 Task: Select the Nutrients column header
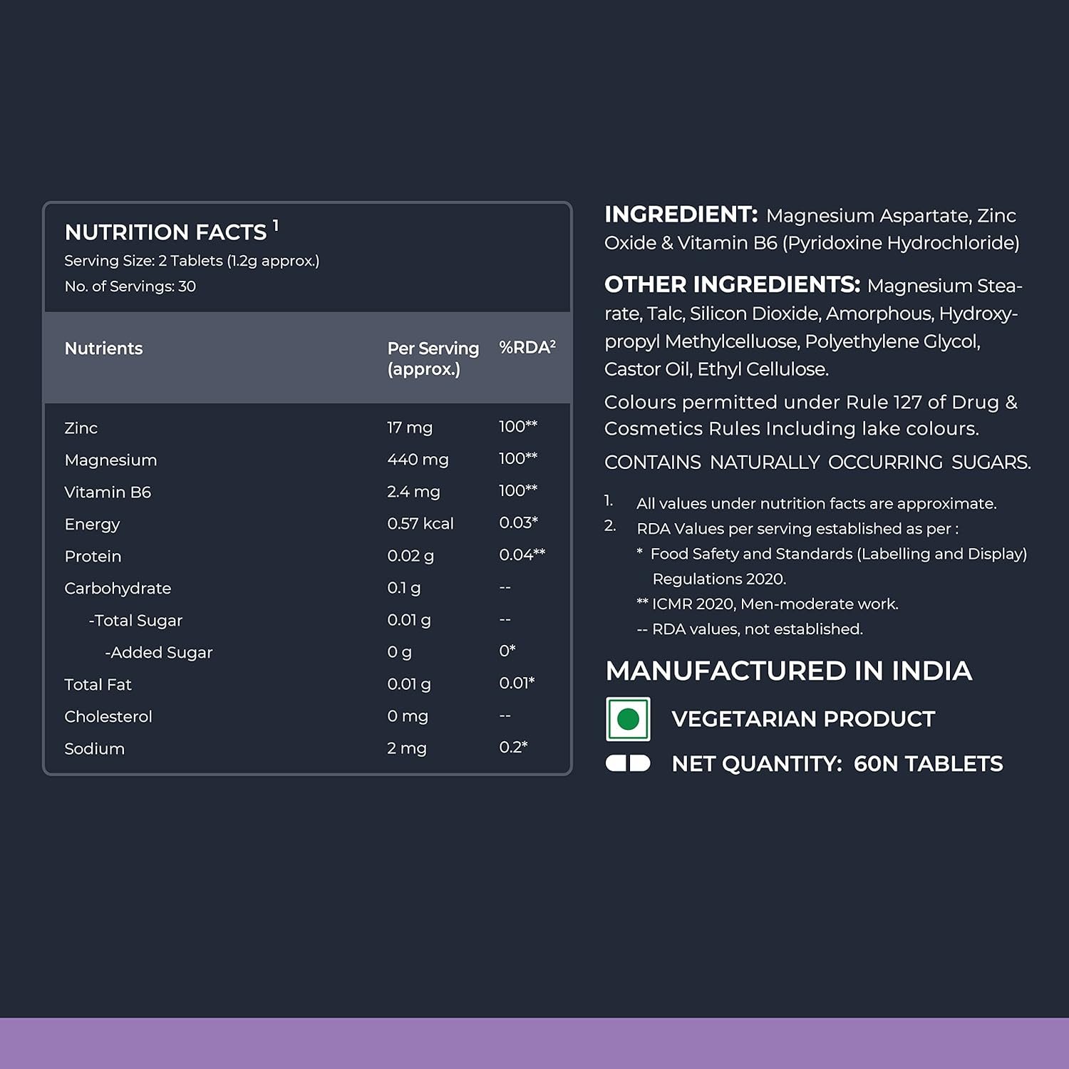pyautogui.click(x=104, y=348)
